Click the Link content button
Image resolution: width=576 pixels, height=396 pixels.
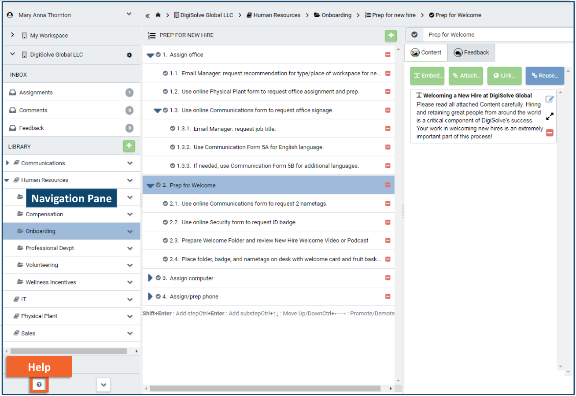click(504, 75)
